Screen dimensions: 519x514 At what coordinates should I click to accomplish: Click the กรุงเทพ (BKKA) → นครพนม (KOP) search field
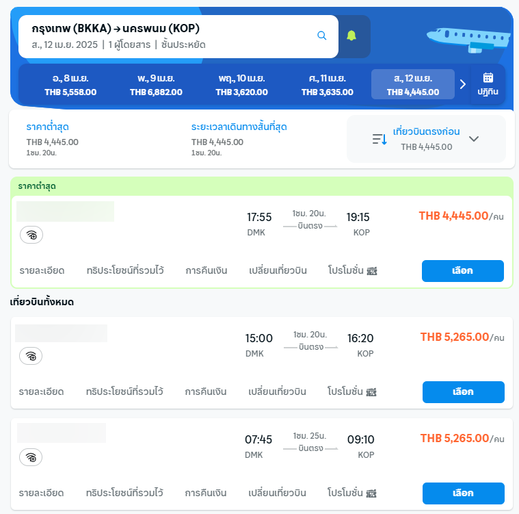tap(178, 36)
